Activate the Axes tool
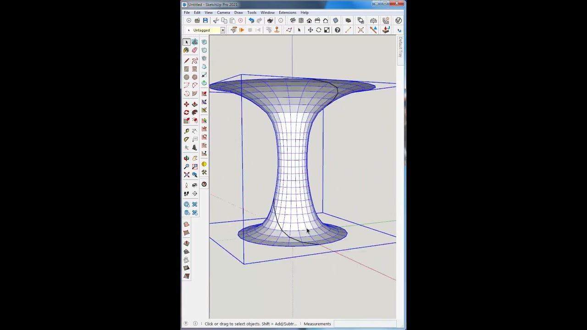This screenshot has width=587, height=330. coord(187,148)
